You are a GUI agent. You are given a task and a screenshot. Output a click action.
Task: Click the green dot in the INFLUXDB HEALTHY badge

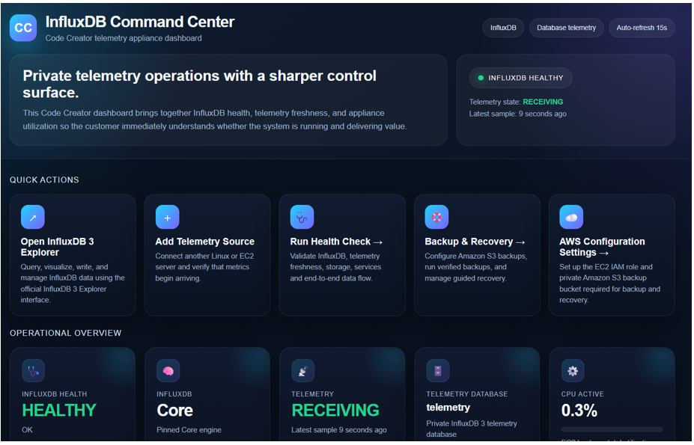(481, 78)
